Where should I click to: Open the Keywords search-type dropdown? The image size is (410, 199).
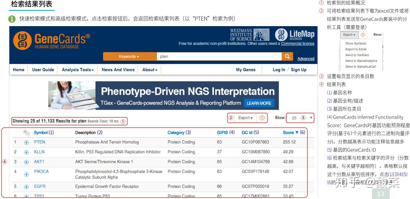point(129,56)
